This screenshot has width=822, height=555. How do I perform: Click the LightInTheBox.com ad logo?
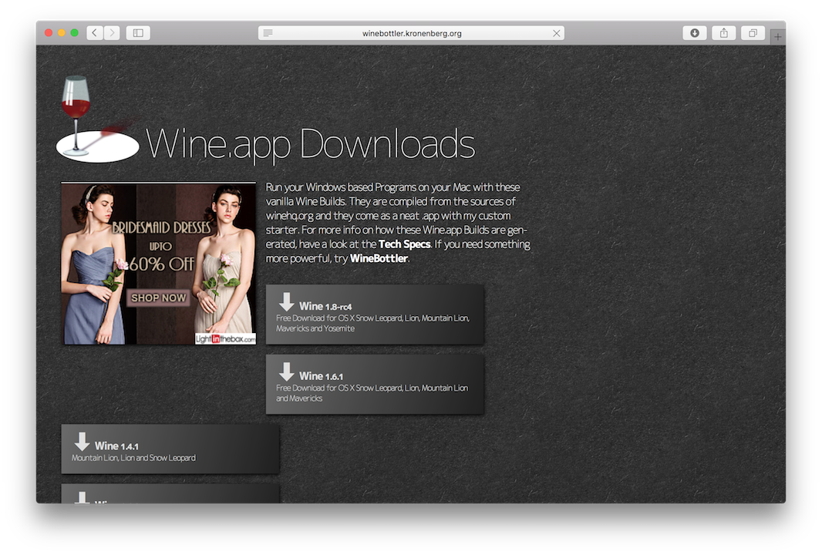225,338
